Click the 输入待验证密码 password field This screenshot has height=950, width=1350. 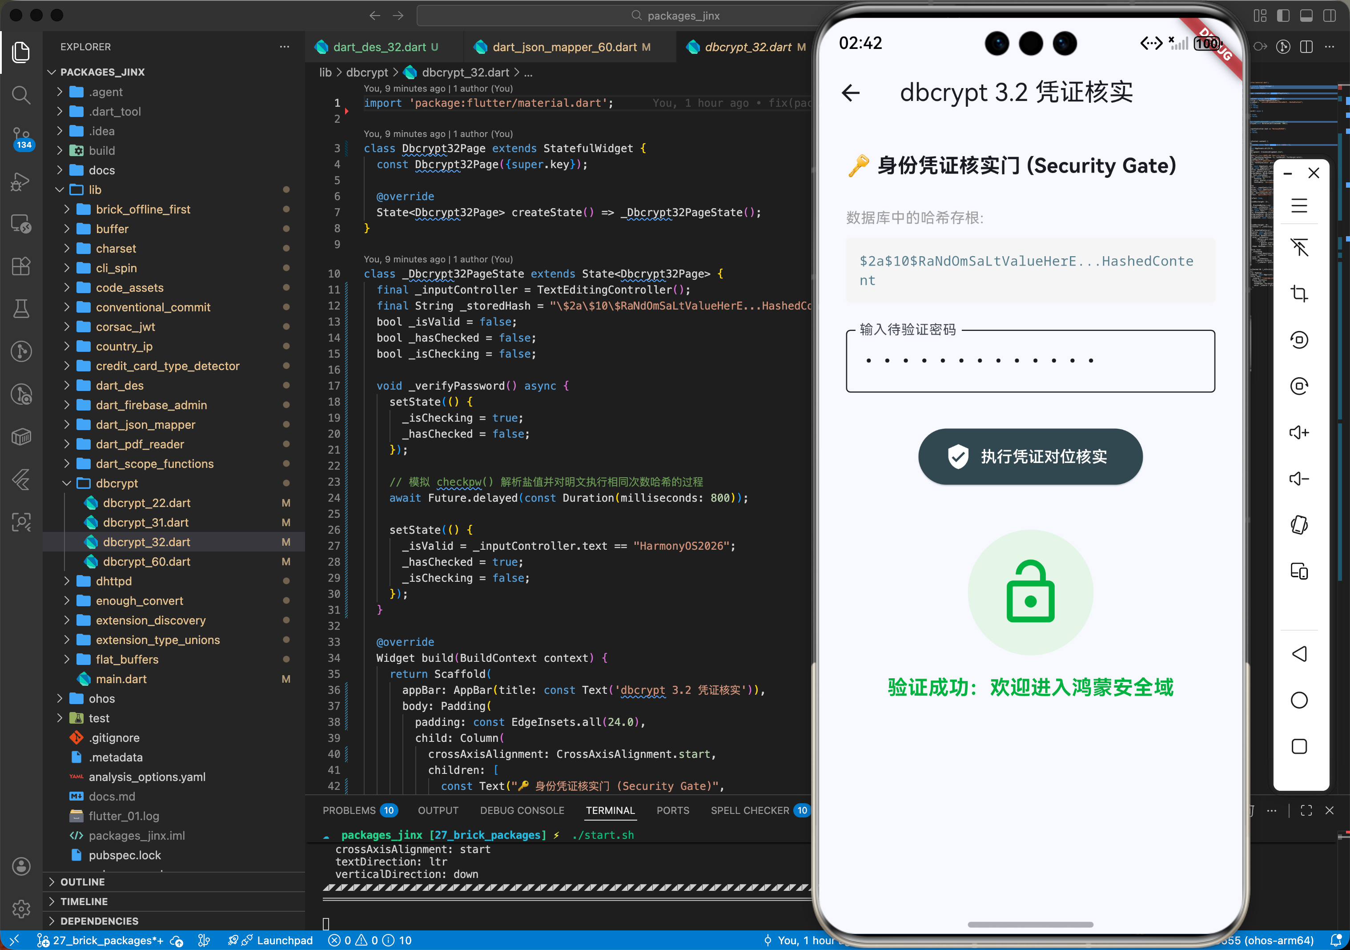[x=1030, y=361]
